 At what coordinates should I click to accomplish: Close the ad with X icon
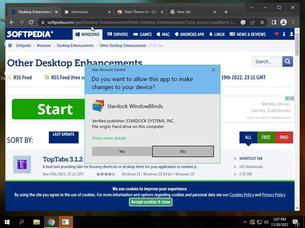pyautogui.click(x=292, y=99)
